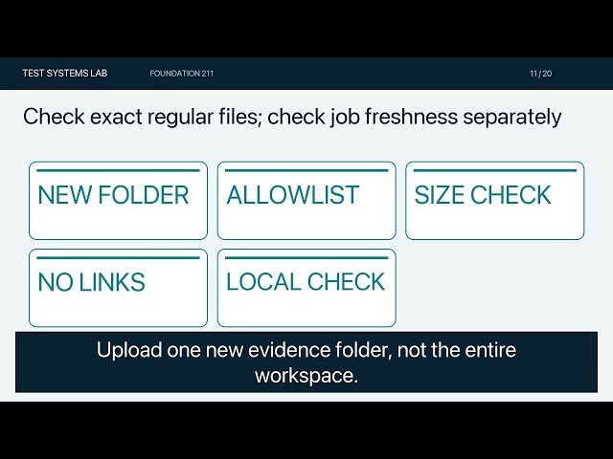
Task: Click the 11 / 20 slide counter
Action: click(x=540, y=74)
